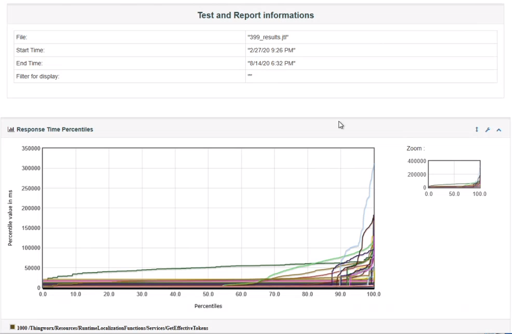This screenshot has width=512, height=334.
Task: Select the "399_results.jtl" file value
Action: (x=268, y=37)
